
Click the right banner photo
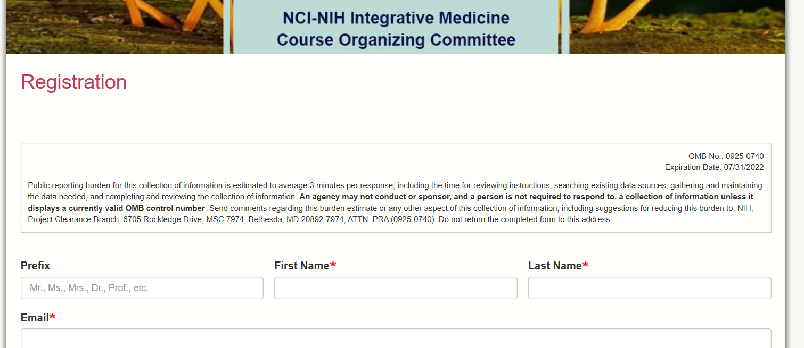pos(676,27)
